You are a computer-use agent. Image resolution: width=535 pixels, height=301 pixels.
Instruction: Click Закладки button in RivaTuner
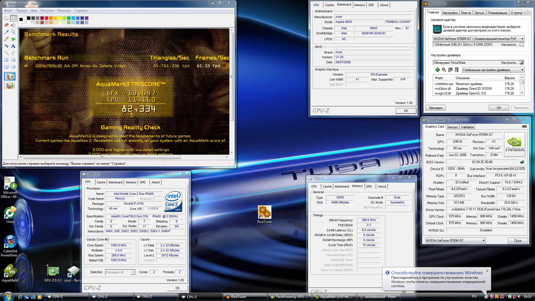point(436,108)
